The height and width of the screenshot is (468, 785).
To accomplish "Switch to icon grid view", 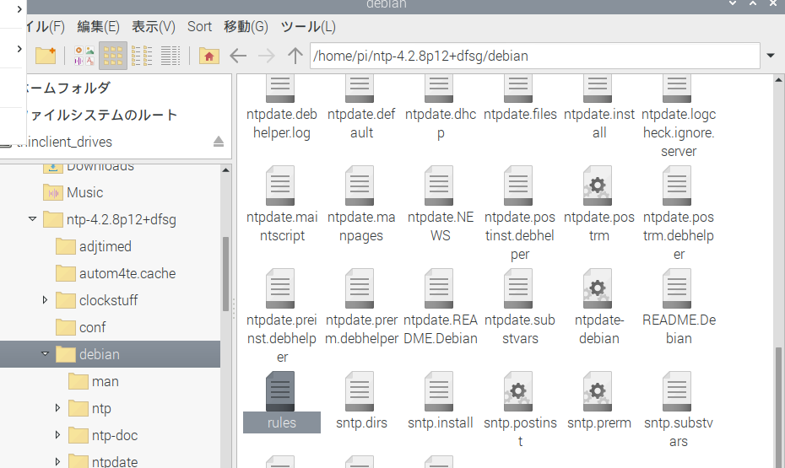I will (x=112, y=56).
